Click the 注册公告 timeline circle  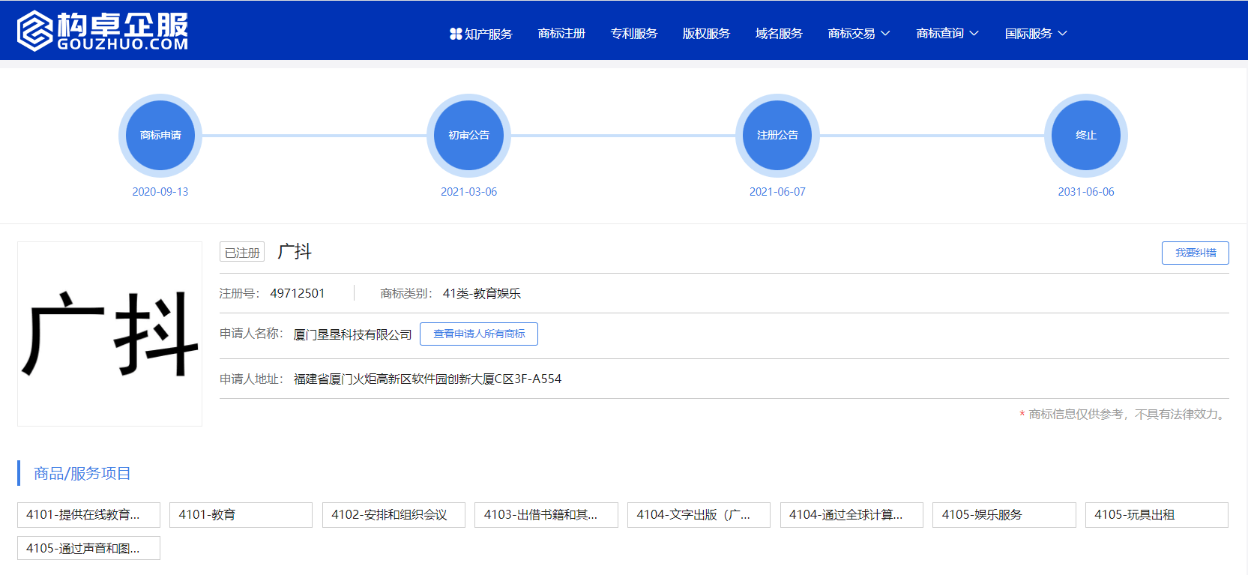point(777,135)
